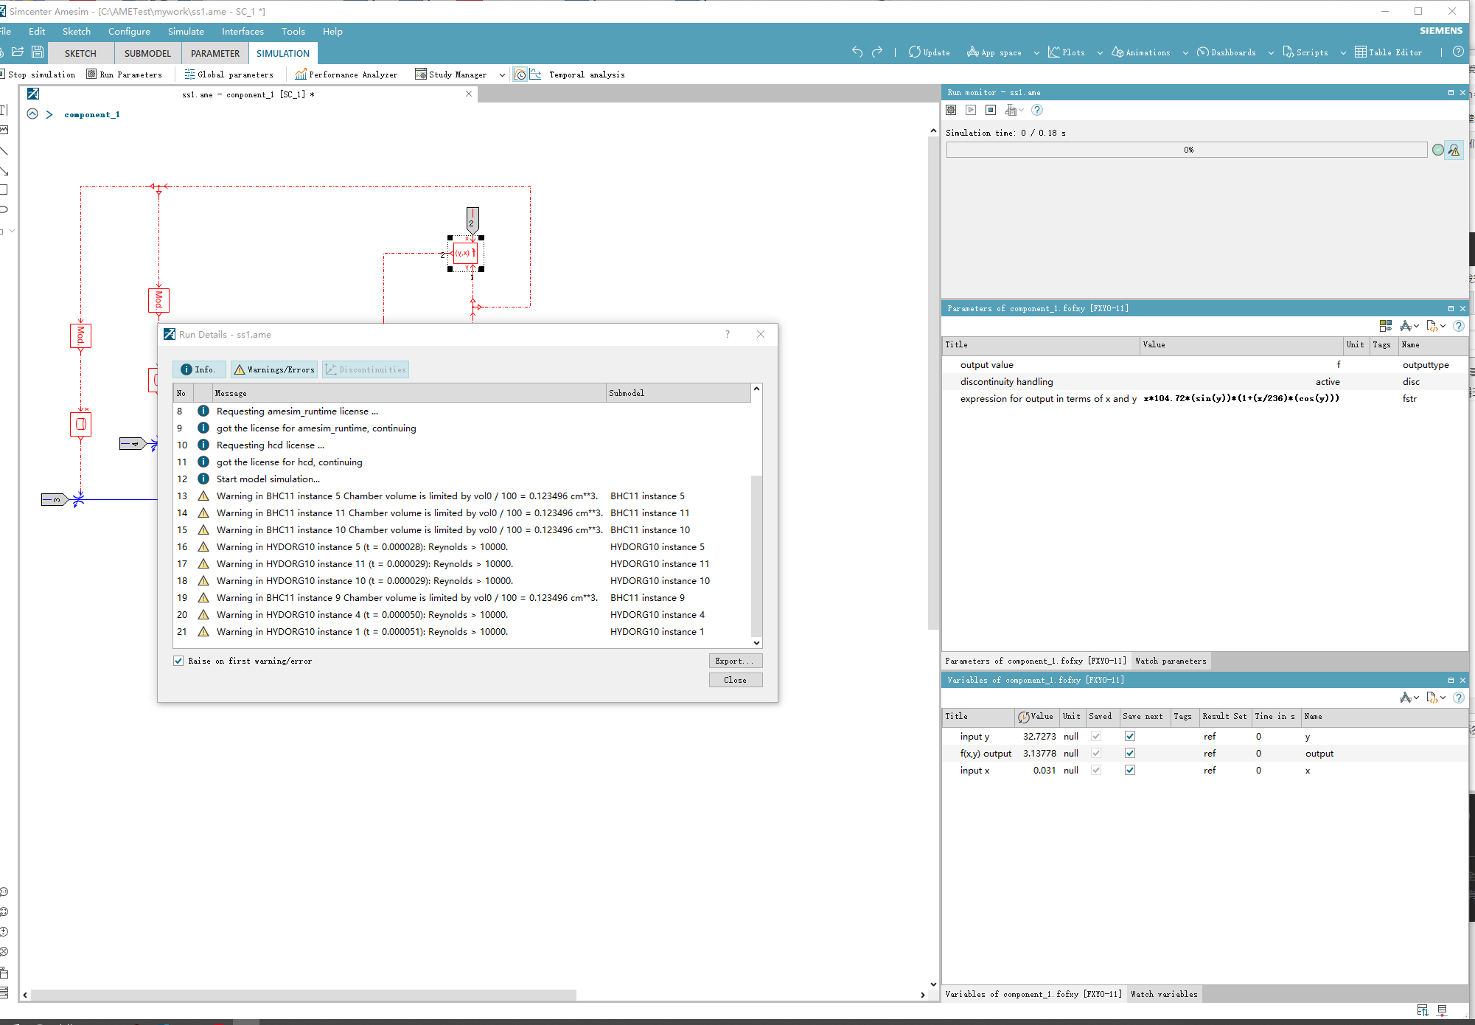The width and height of the screenshot is (1475, 1025).
Task: Click the color grid view icon in Parameters panel
Action: tap(1386, 326)
